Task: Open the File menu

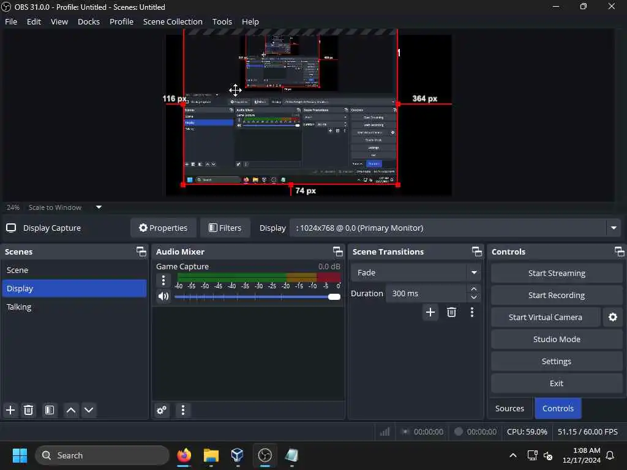Action: [x=11, y=21]
